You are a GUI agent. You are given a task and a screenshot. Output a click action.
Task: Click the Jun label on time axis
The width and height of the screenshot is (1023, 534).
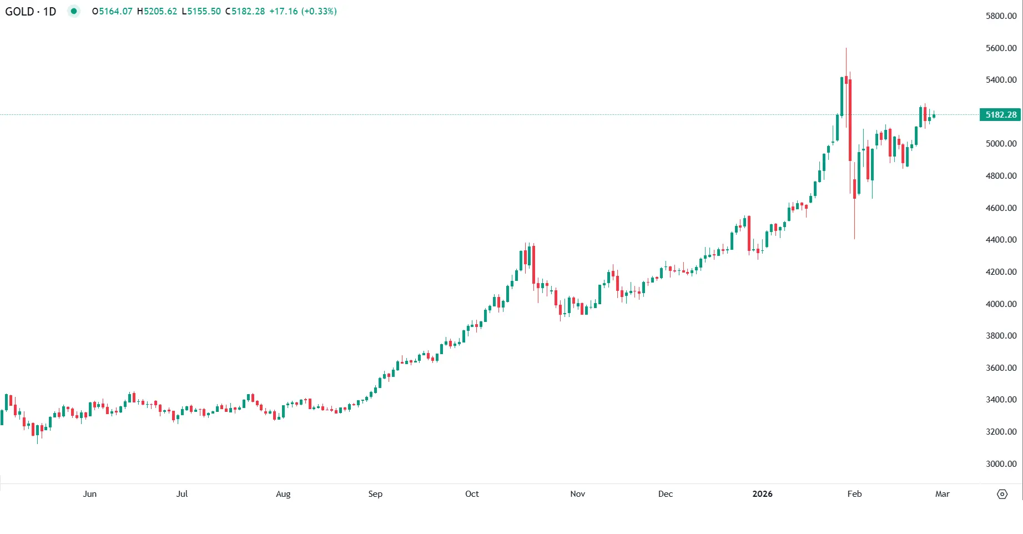point(90,493)
